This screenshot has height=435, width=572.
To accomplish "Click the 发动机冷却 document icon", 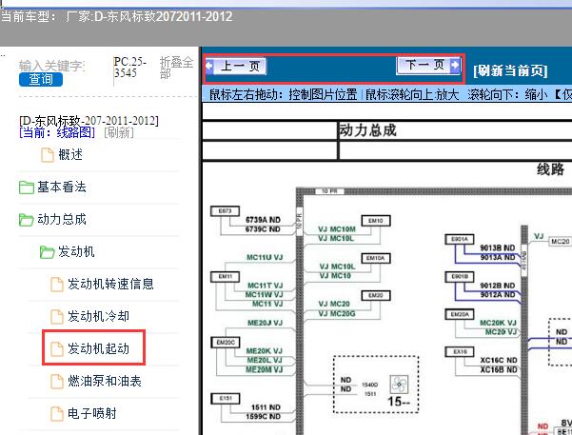I will click(56, 316).
